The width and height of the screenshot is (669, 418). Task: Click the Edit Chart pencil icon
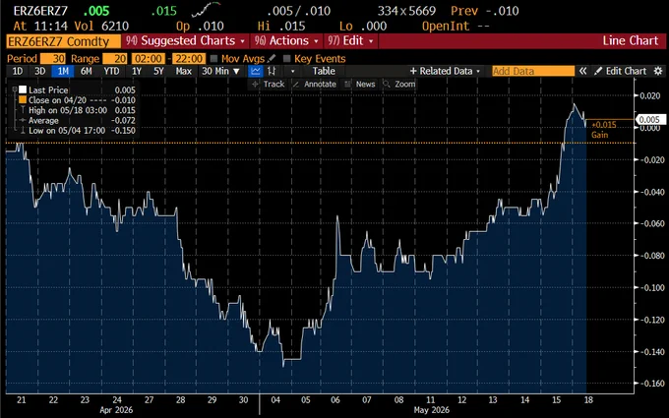click(598, 71)
